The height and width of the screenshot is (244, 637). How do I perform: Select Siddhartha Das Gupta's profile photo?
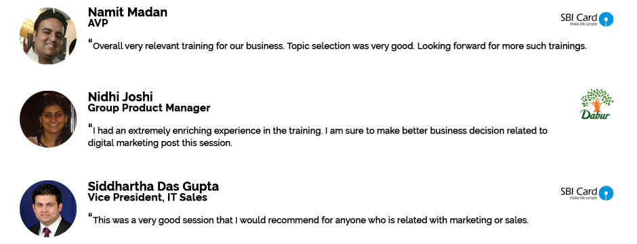point(48,209)
